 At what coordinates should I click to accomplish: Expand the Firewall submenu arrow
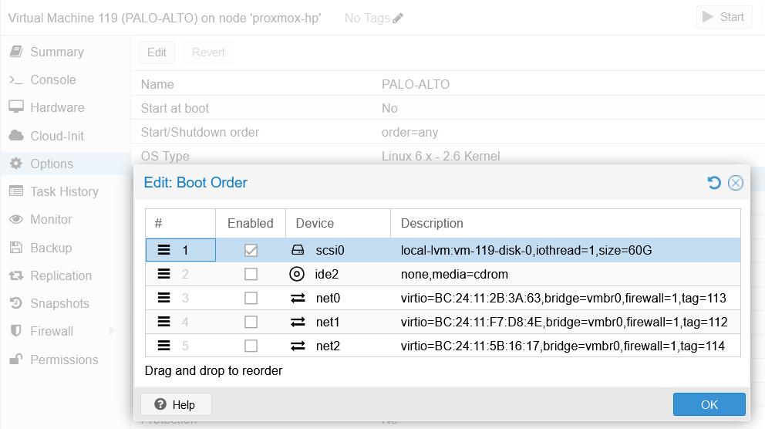(x=112, y=331)
